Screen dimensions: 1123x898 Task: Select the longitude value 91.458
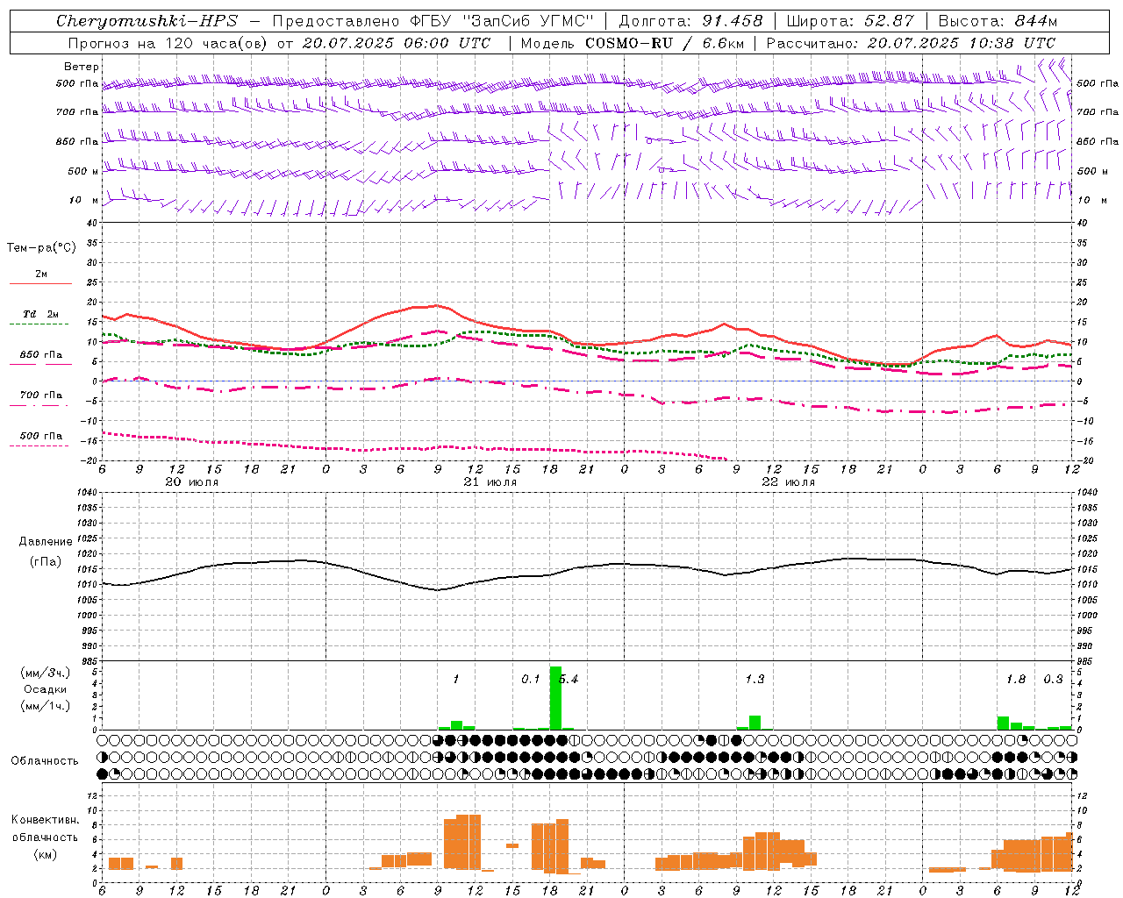[733, 21]
